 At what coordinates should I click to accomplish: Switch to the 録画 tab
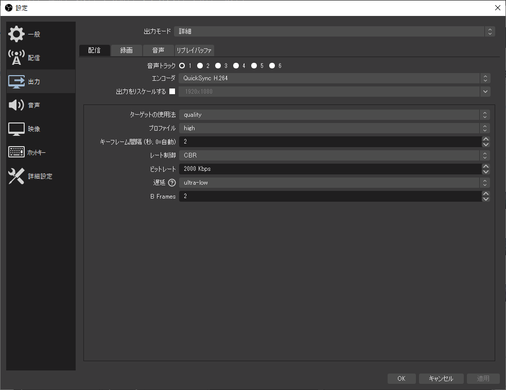(126, 50)
